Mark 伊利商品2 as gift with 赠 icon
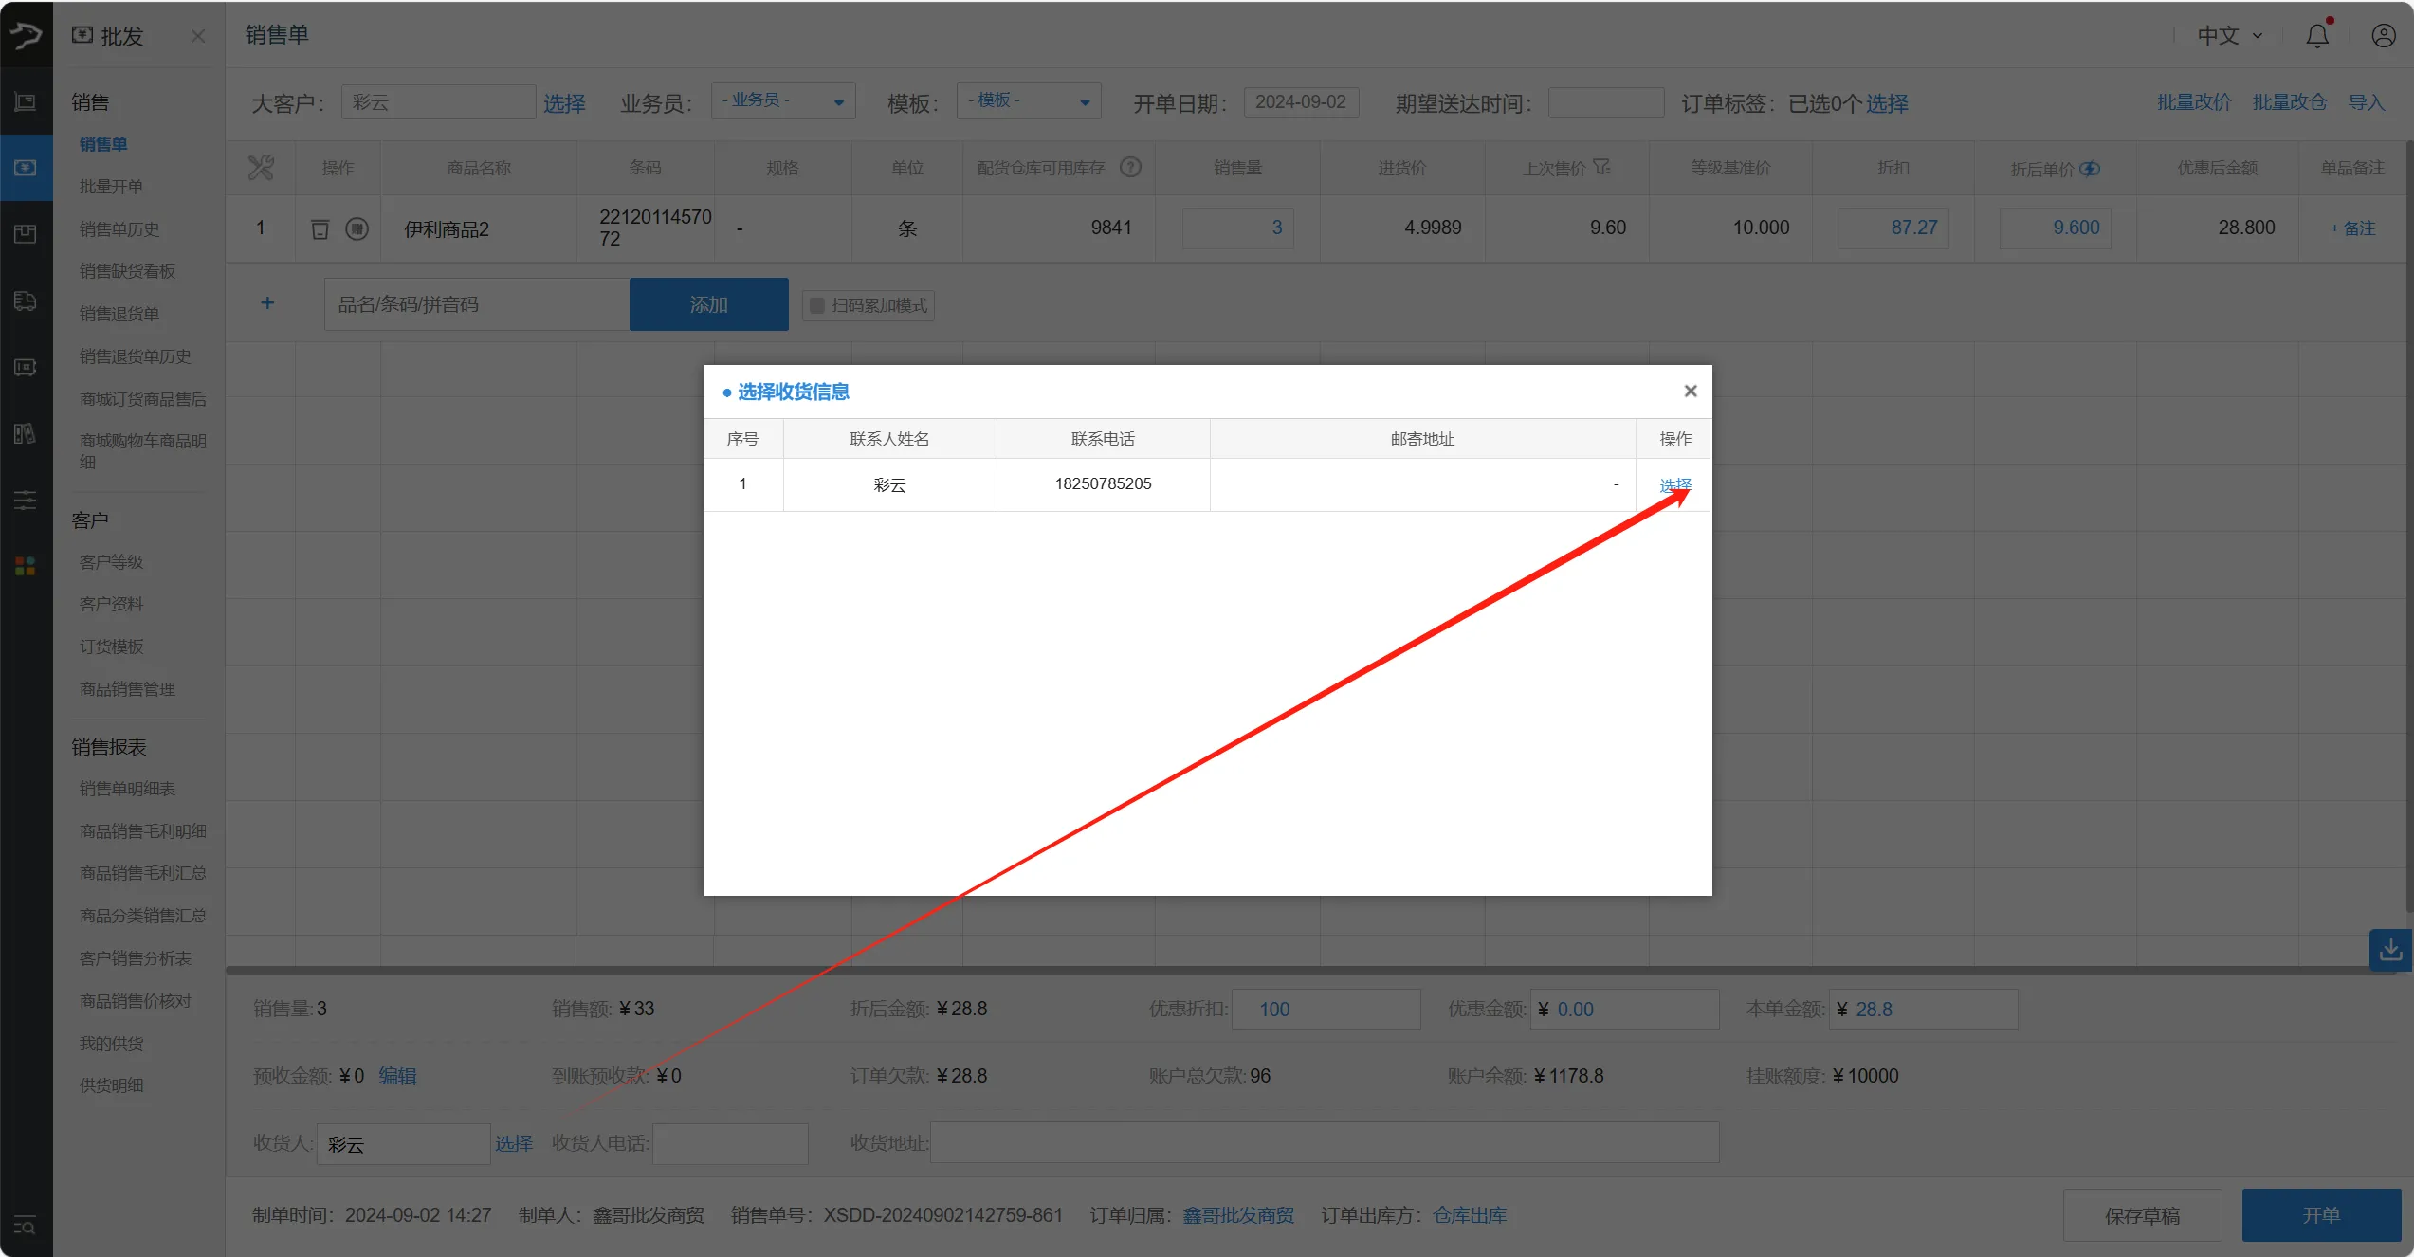 357,228
